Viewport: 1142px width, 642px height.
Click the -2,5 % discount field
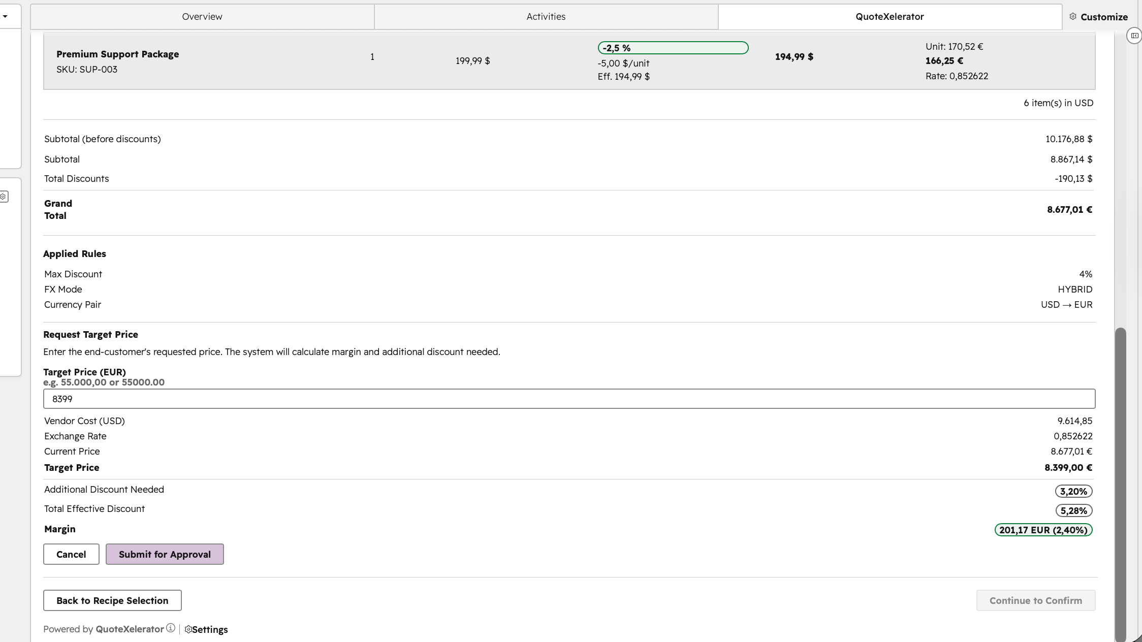[673, 48]
